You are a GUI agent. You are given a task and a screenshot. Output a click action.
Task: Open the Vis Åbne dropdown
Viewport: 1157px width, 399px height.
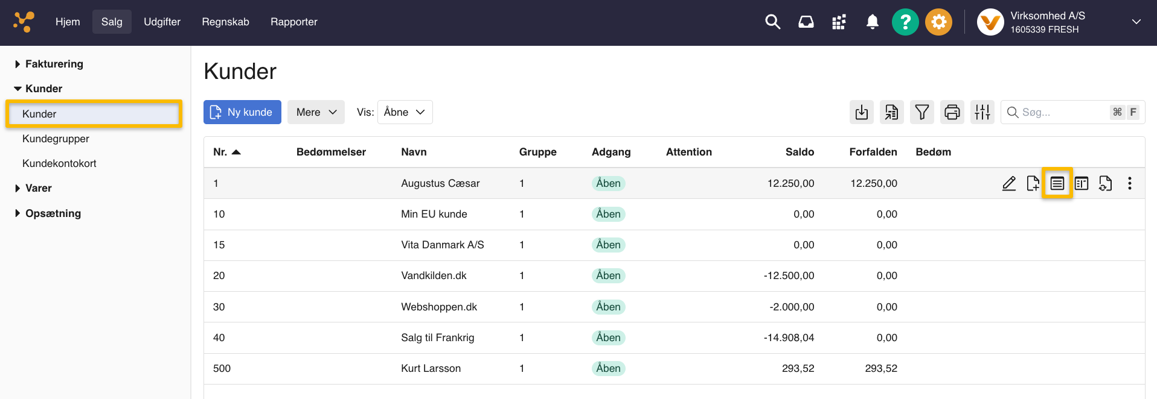tap(405, 112)
